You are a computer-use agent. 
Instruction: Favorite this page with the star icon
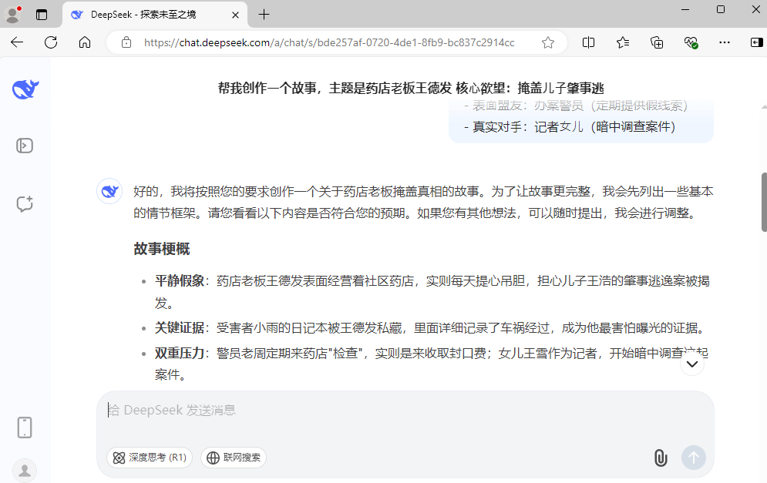(548, 43)
